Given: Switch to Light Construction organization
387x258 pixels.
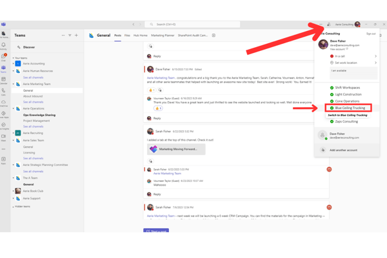Looking at the screenshot, I should 348,94.
